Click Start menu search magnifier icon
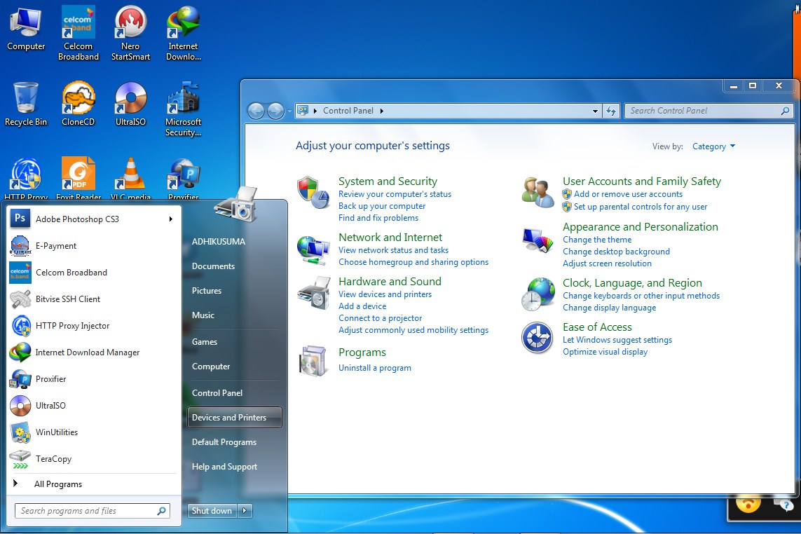The image size is (801, 534). (x=161, y=510)
